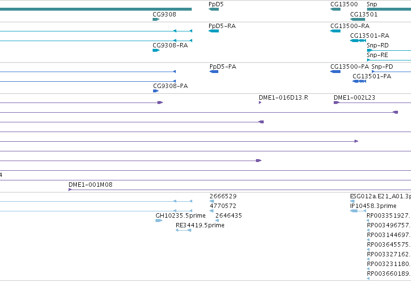Select the CG13500-PA protein glyph
The width and height of the screenshot is (411, 281).
336,72
